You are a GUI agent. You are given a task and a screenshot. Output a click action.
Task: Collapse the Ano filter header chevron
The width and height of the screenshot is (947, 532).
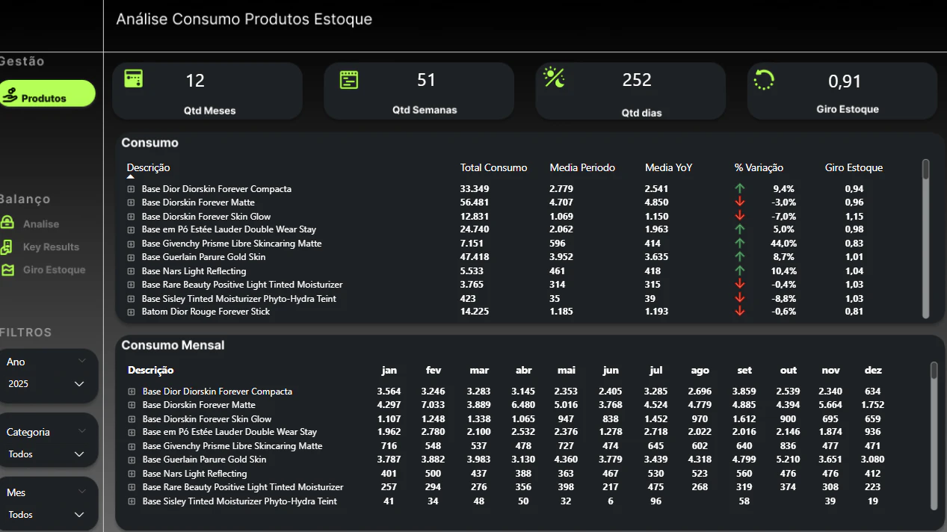coord(82,360)
